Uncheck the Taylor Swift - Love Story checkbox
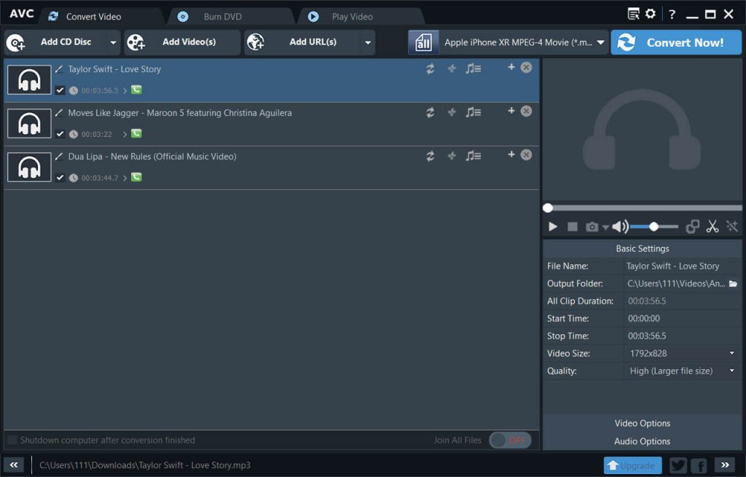 [60, 90]
